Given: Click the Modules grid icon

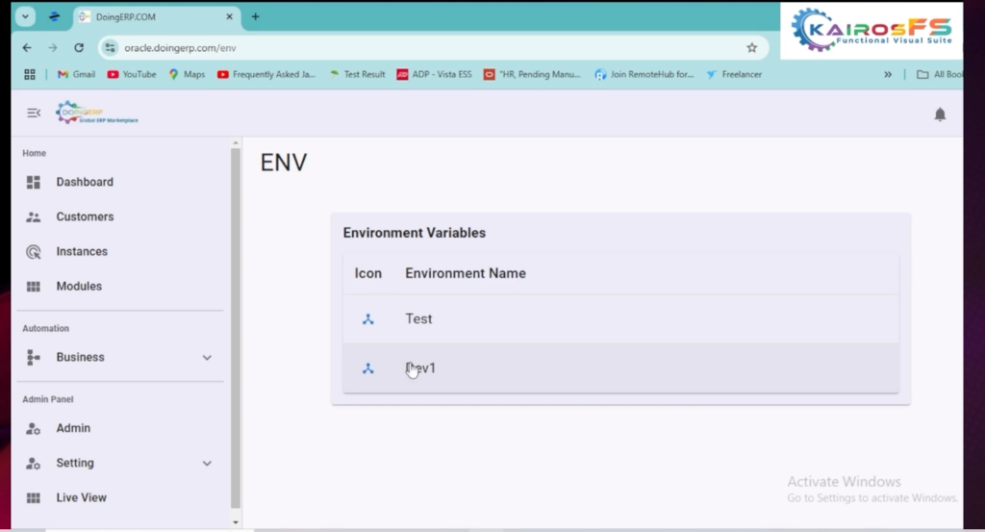Looking at the screenshot, I should pyautogui.click(x=34, y=287).
